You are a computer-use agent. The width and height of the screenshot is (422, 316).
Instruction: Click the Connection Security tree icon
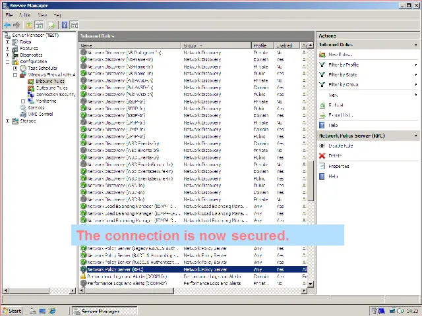pyautogui.click(x=31, y=94)
